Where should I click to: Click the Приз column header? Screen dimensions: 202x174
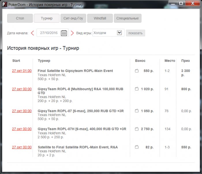185,61
